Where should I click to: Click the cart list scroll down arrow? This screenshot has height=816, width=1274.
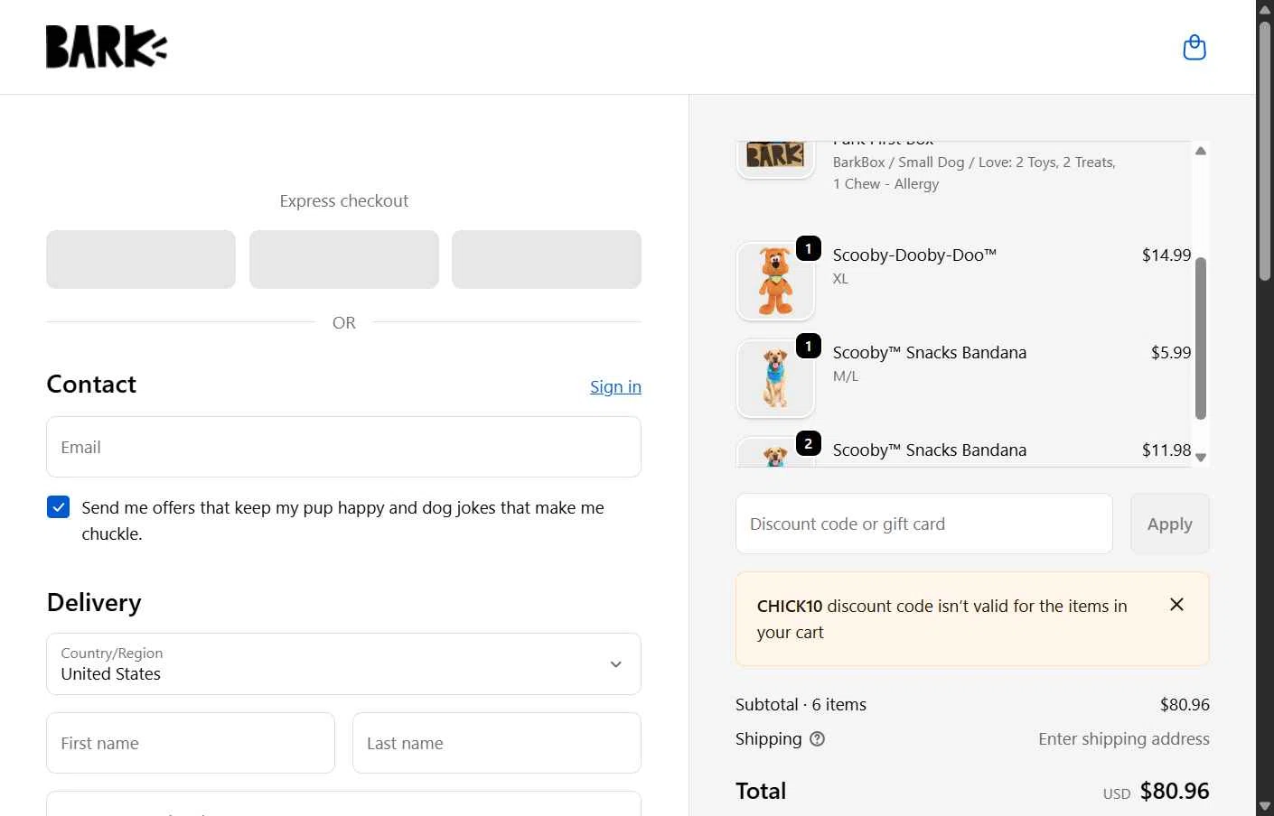[x=1201, y=458]
